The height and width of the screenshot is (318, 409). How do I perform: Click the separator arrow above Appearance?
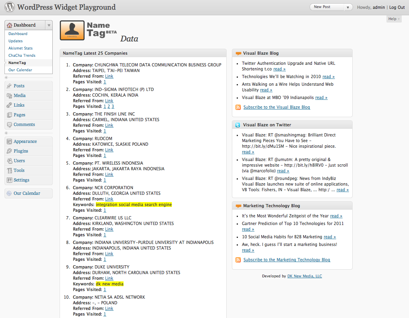coord(6,133)
